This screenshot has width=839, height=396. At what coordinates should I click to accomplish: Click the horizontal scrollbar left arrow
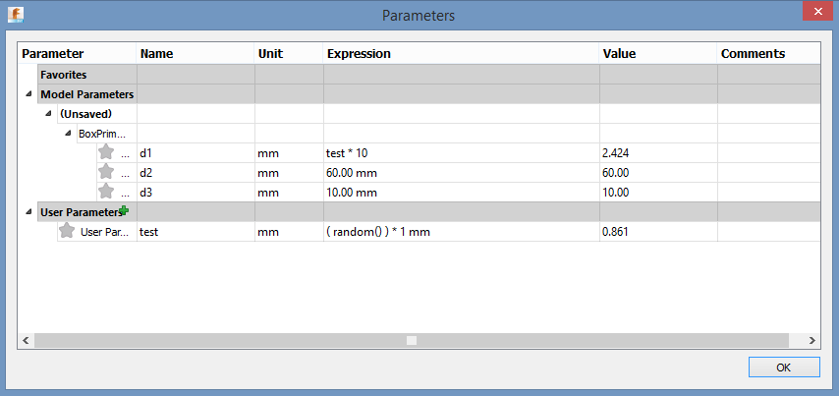(26, 340)
